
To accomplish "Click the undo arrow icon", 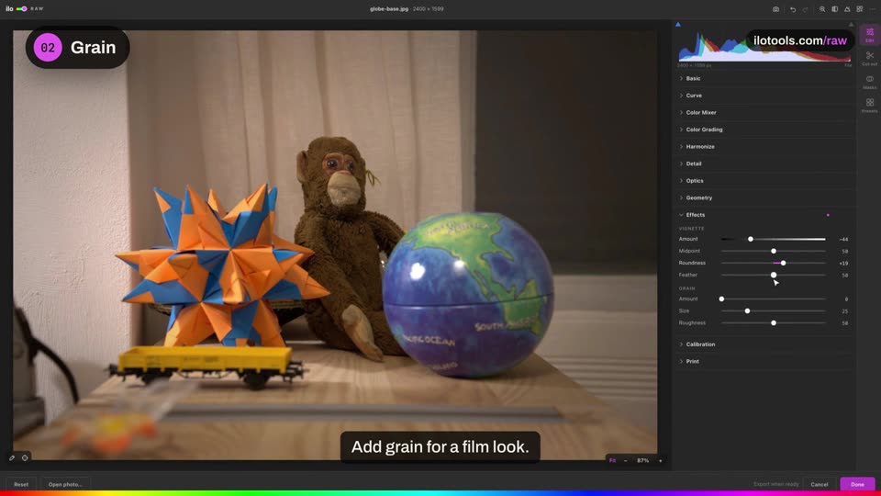I will click(x=793, y=9).
